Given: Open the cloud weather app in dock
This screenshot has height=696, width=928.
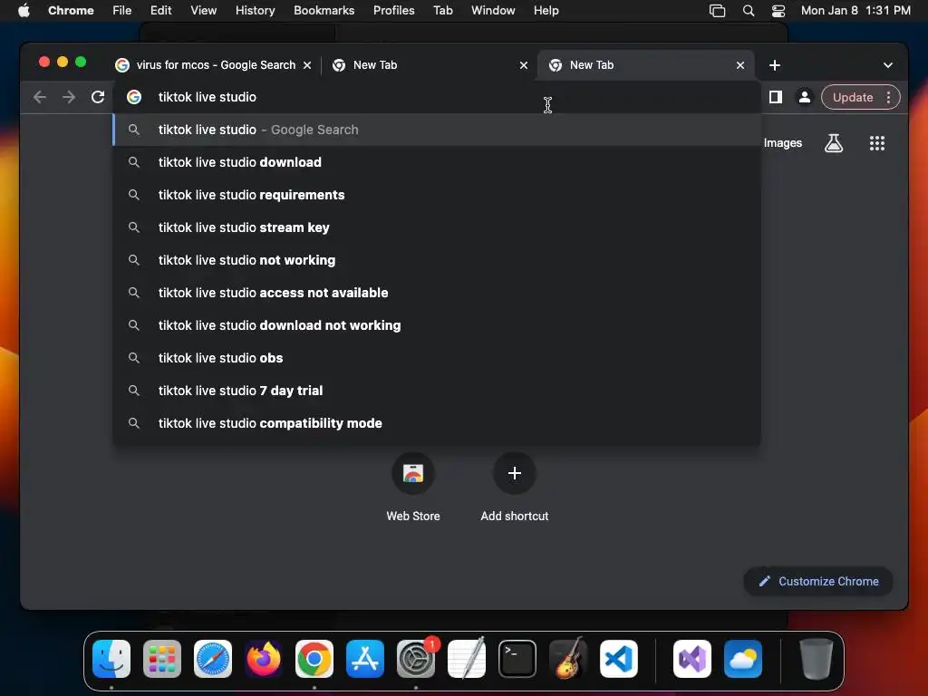Looking at the screenshot, I should [x=743, y=659].
